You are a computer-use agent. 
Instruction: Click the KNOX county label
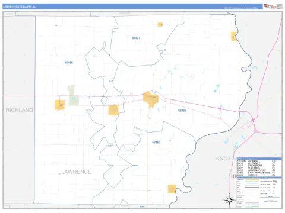(x=224, y=159)
